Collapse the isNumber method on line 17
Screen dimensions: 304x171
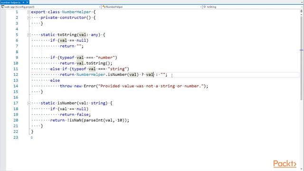(x=29, y=104)
